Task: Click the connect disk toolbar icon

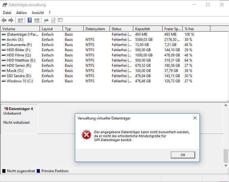Action: tap(46, 20)
